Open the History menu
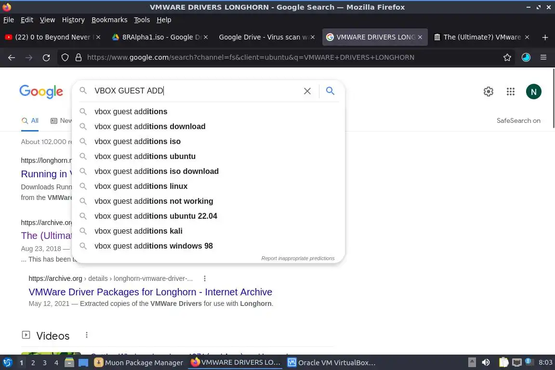555x370 pixels. [x=73, y=20]
